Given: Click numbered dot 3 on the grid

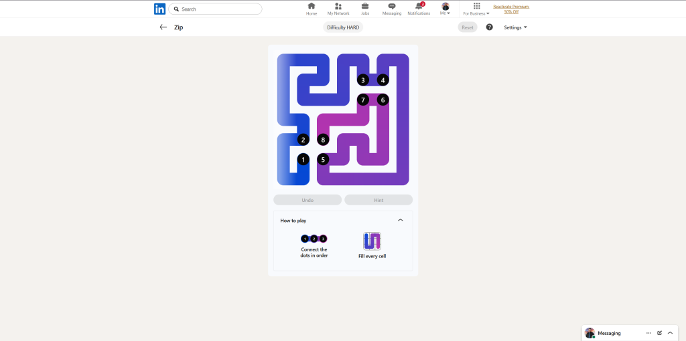Looking at the screenshot, I should pyautogui.click(x=362, y=80).
